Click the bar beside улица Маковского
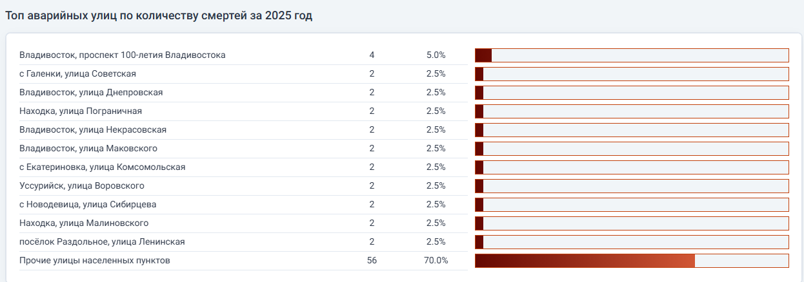Screen dimensions: 804x282 tap(631, 149)
